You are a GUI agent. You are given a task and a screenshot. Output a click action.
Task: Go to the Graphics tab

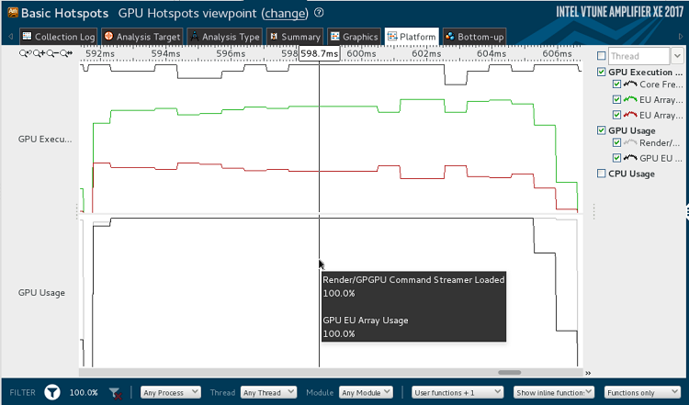[354, 37]
